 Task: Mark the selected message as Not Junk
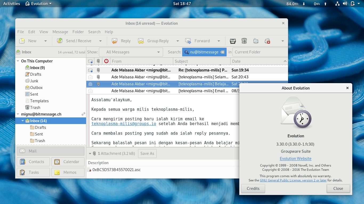(x=267, y=41)
